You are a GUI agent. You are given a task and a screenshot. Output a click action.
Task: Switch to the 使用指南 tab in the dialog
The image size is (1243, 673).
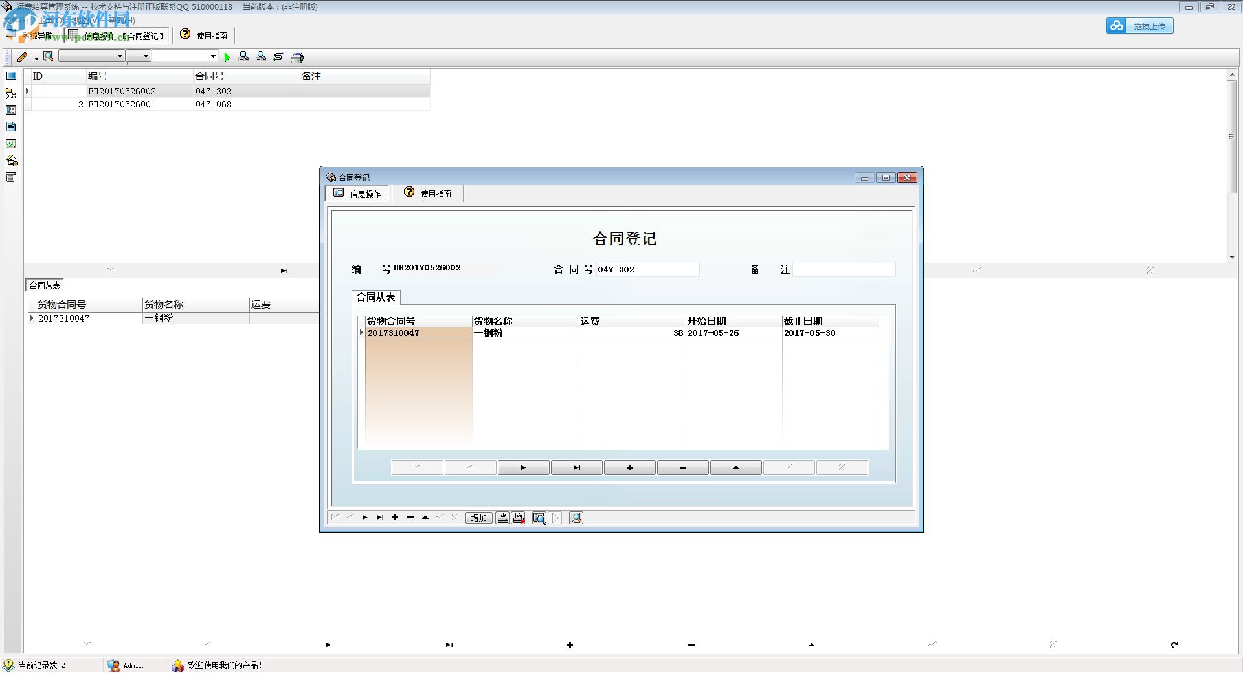click(x=427, y=193)
